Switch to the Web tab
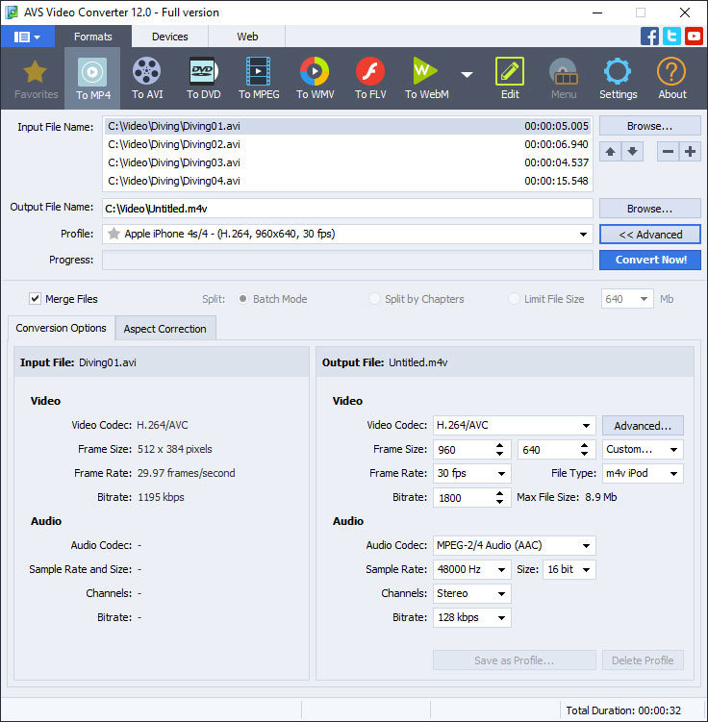Viewport: 708px width, 722px height. 247,37
